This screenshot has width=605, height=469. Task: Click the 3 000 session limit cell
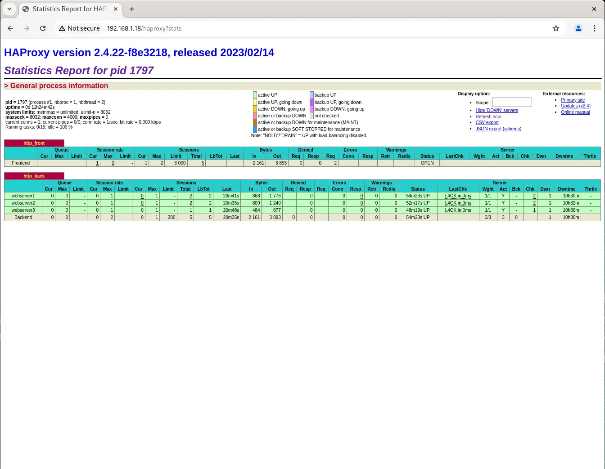pos(176,163)
